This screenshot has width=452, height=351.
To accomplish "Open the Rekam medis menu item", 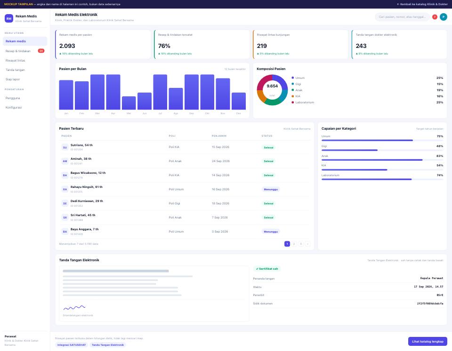I will (x=25, y=41).
